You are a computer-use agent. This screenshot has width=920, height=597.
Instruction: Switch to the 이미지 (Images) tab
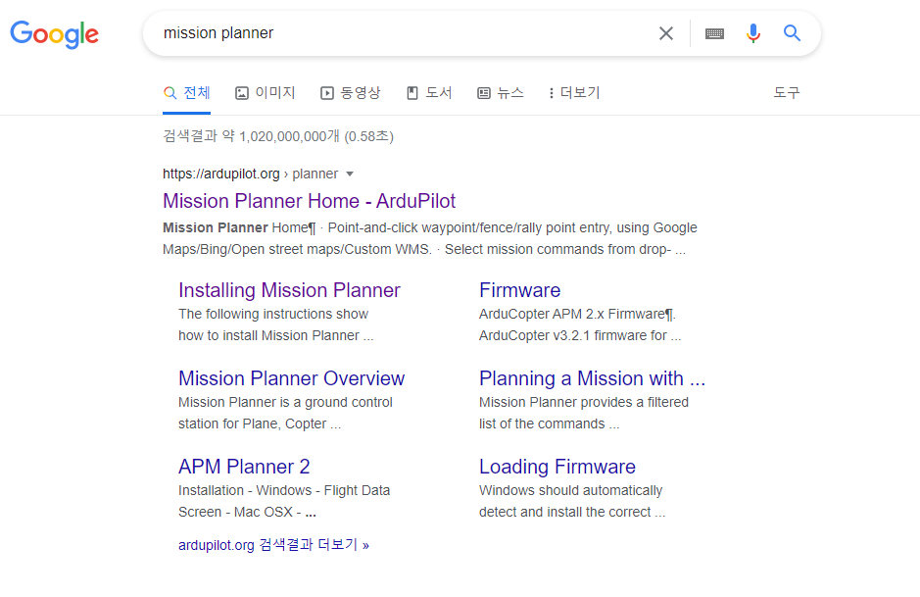[266, 93]
